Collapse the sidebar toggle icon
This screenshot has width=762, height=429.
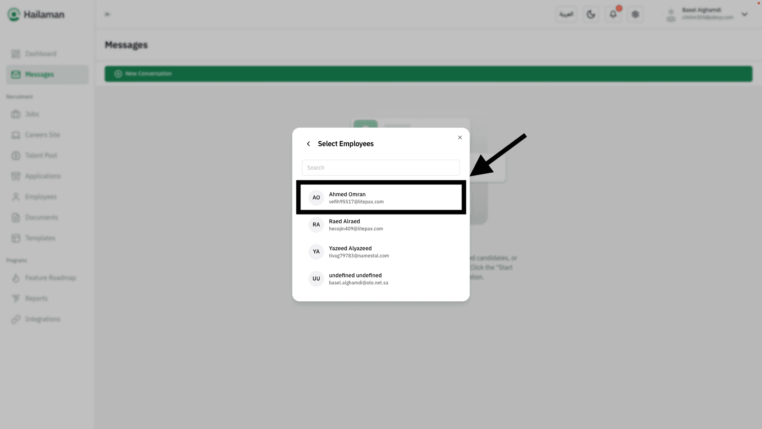click(107, 14)
